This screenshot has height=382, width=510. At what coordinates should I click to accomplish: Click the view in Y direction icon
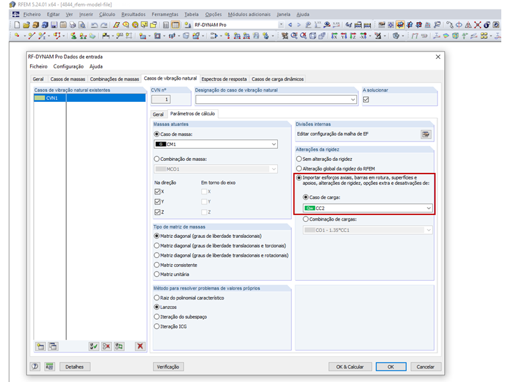tap(344, 36)
